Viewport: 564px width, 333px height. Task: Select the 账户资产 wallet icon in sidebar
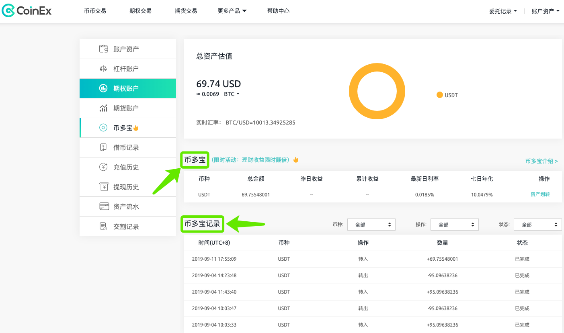104,49
